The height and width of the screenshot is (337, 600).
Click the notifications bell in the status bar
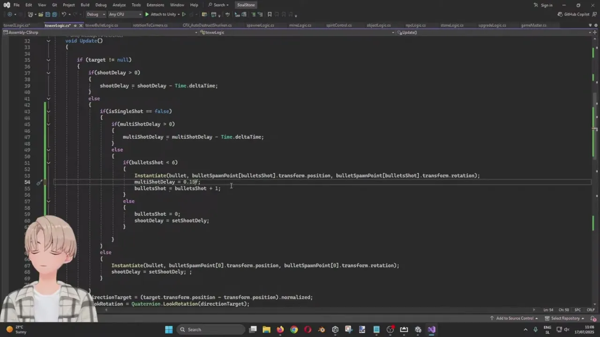593,318
